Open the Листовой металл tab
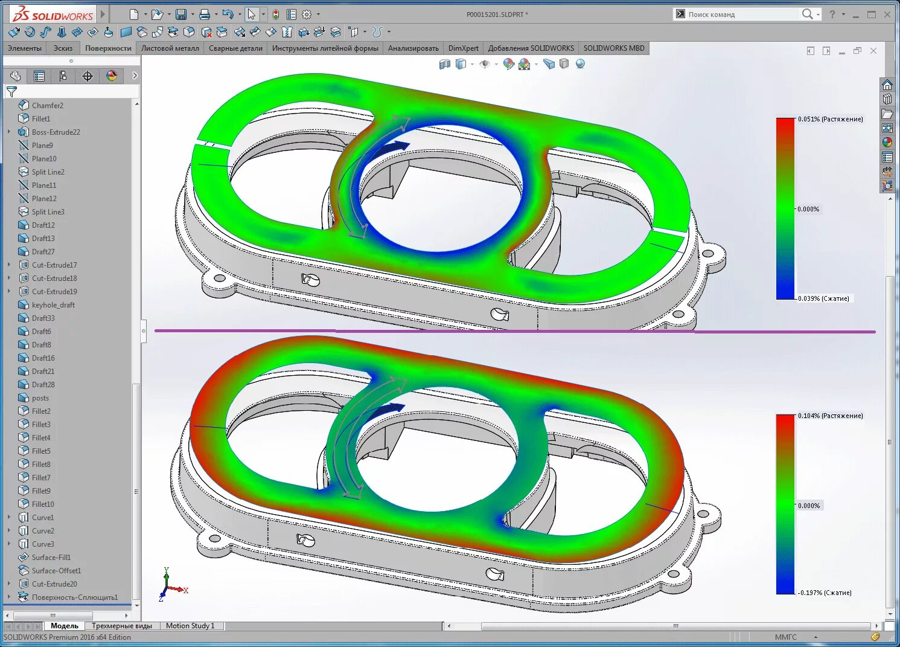Screen dimensions: 900x647 point(170,48)
